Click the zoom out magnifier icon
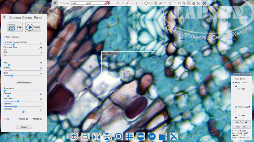The width and height of the screenshot is (254, 142). click(x=85, y=136)
